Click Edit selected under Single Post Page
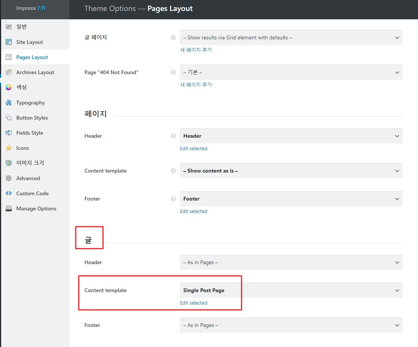This screenshot has width=418, height=347. point(193,303)
